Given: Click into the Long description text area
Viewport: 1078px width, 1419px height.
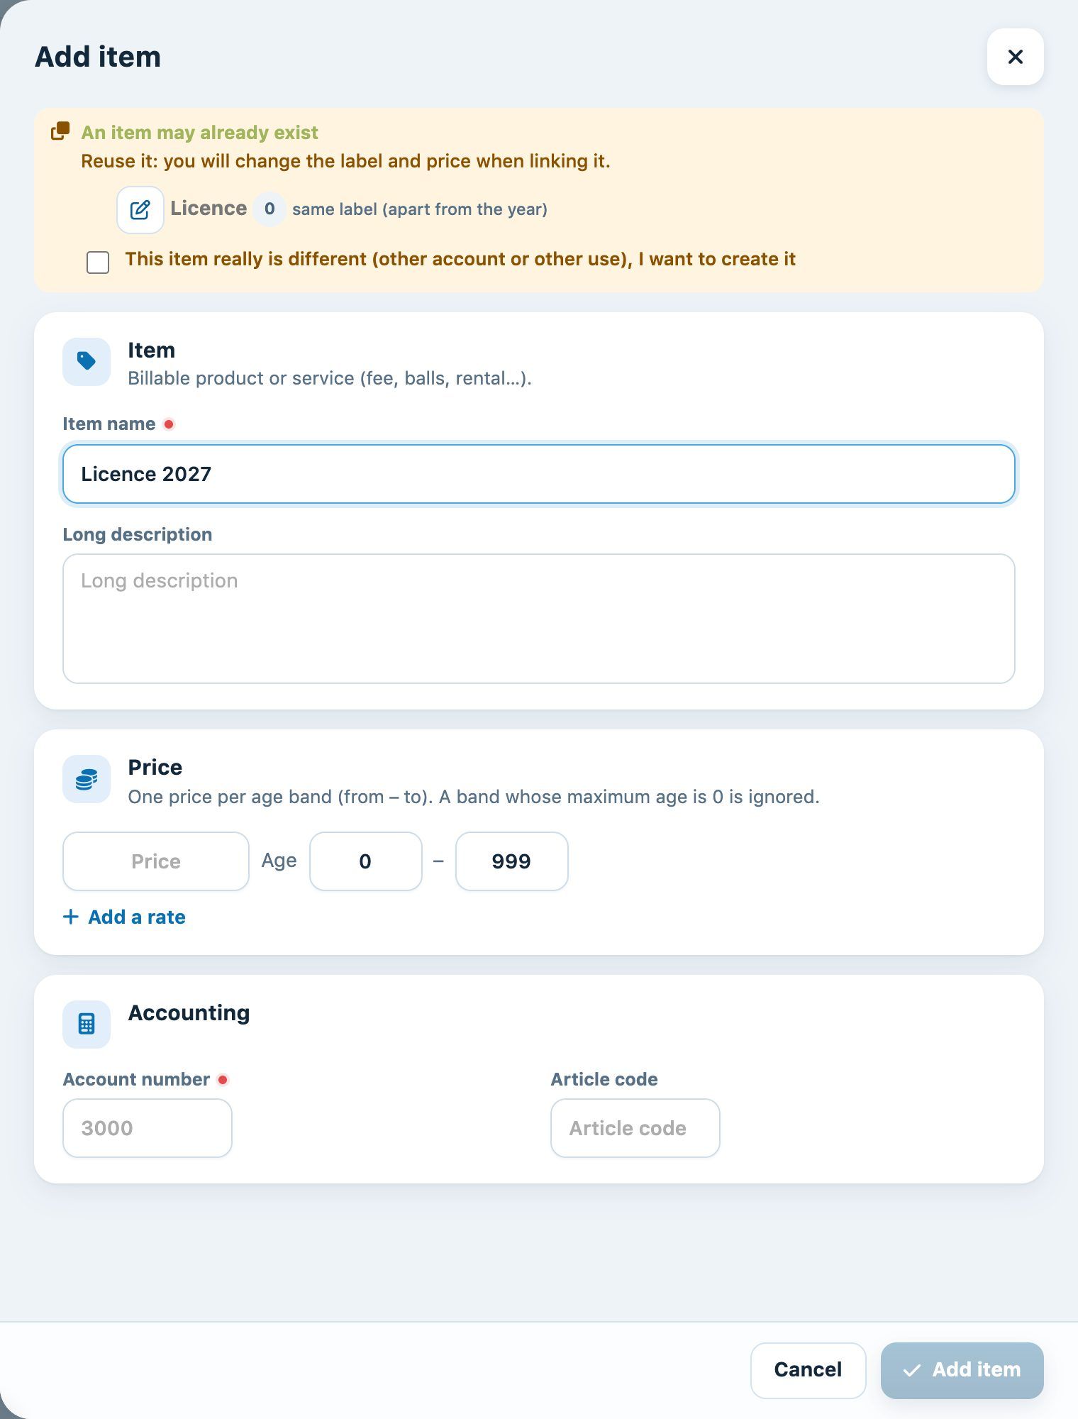Looking at the screenshot, I should 539,619.
